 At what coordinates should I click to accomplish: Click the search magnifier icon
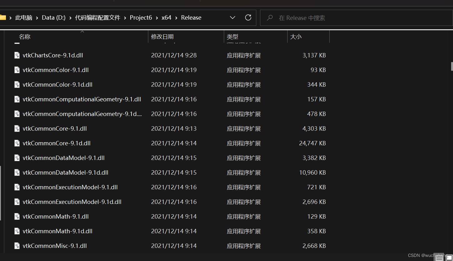(269, 18)
